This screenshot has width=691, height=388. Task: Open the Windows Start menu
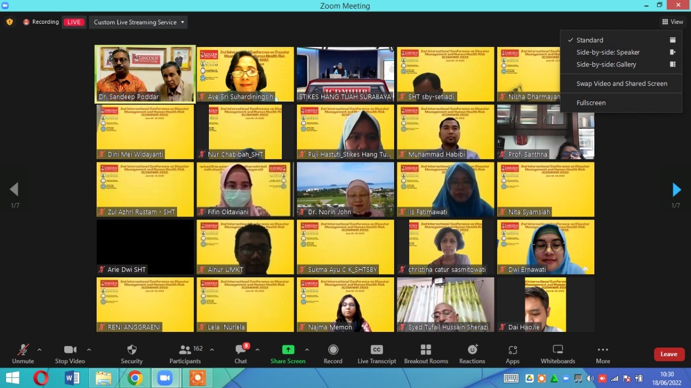pyautogui.click(x=12, y=378)
